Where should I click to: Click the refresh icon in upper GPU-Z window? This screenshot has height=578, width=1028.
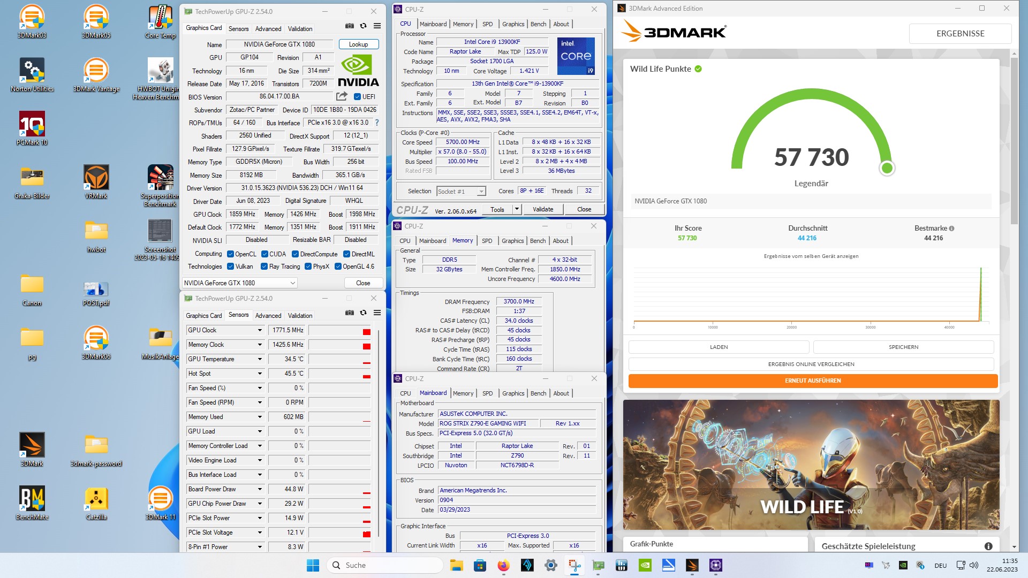coord(364,26)
